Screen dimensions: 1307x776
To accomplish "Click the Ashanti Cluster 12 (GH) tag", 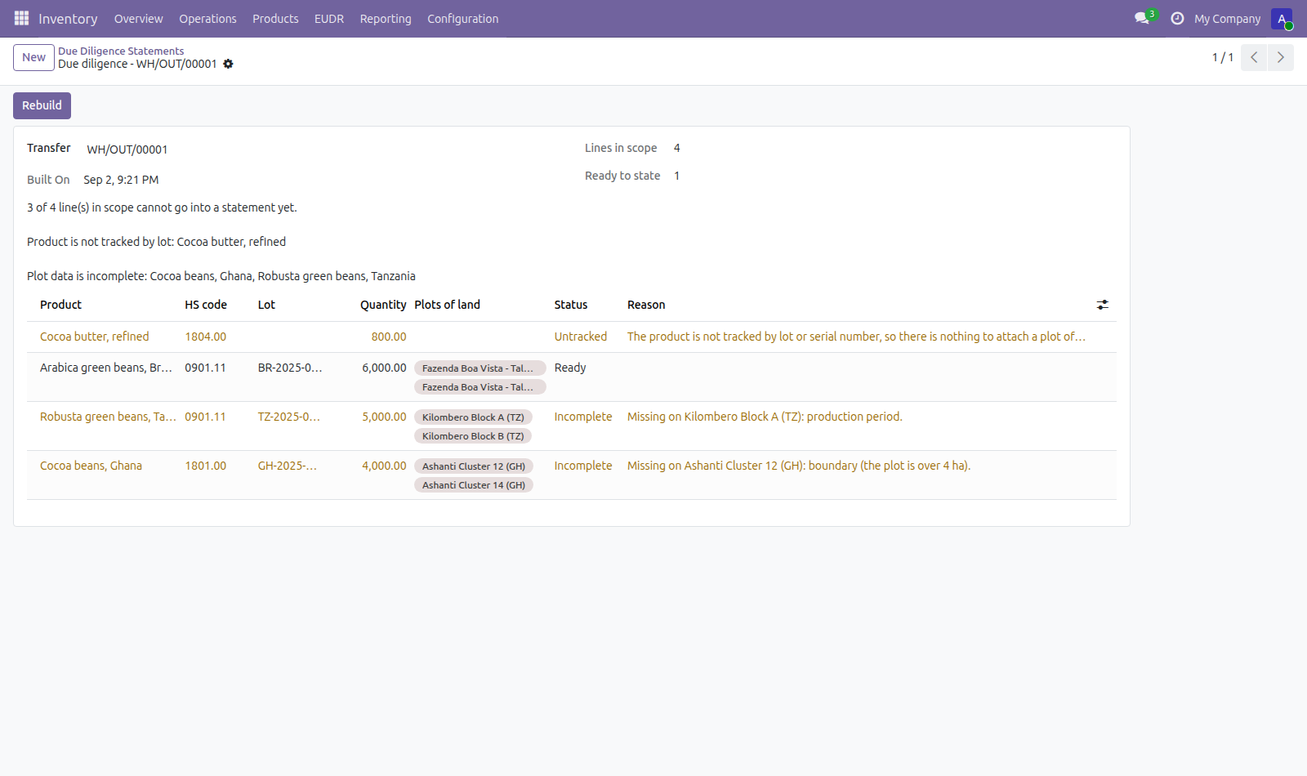I will [474, 466].
